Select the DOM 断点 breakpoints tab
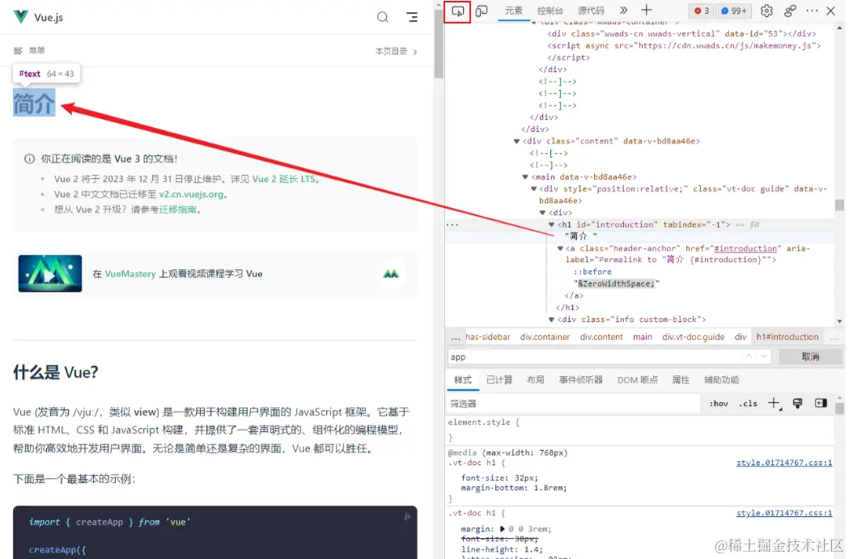The height and width of the screenshot is (559, 849). point(637,380)
